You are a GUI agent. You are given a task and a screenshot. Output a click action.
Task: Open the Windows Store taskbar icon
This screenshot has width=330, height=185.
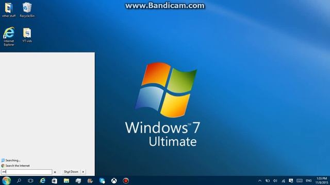55,180
